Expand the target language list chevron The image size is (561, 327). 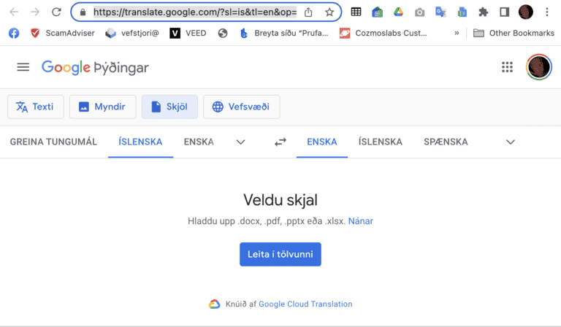pos(511,142)
